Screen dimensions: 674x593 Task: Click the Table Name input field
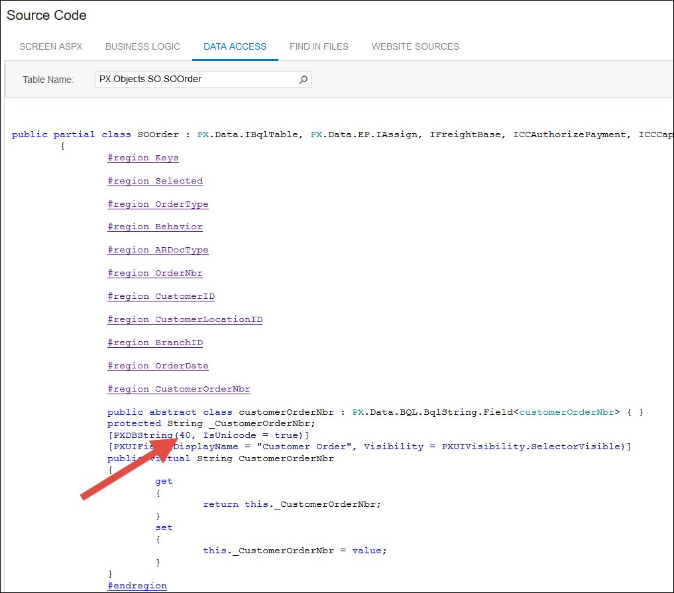(x=196, y=80)
